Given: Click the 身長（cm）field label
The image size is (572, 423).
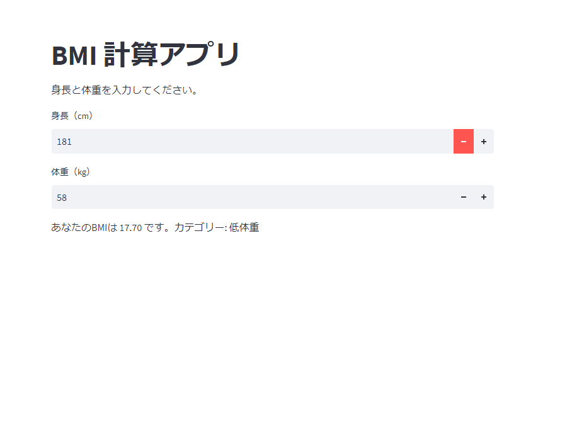Looking at the screenshot, I should click(72, 116).
